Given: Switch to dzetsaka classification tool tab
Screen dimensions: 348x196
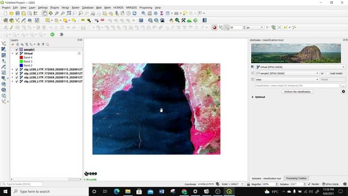Looking at the screenshot, I should click(x=266, y=178).
